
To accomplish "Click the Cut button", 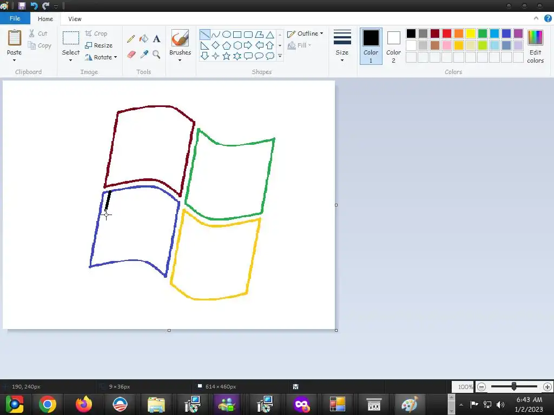I will tap(38, 34).
